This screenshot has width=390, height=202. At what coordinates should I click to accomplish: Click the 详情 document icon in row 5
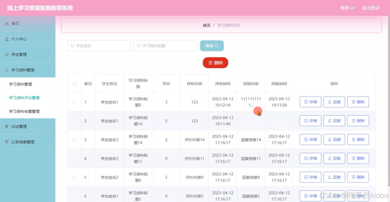[306, 177]
